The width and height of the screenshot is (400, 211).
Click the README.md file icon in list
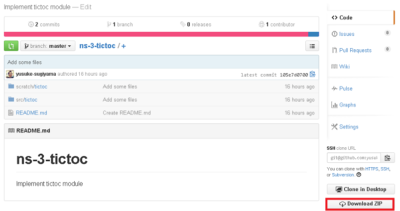[x=11, y=112]
